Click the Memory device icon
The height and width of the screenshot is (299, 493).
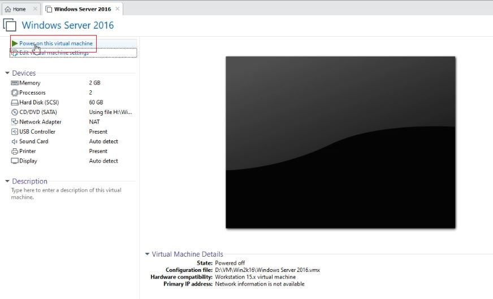tap(15, 83)
